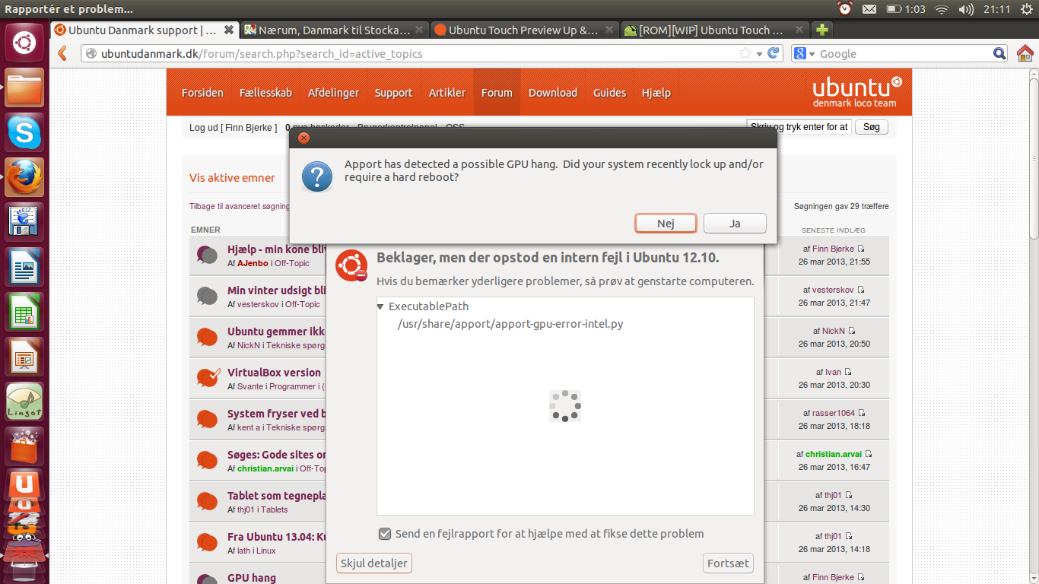Bookmark this page with the star icon
The width and height of the screenshot is (1039, 584).
click(745, 53)
